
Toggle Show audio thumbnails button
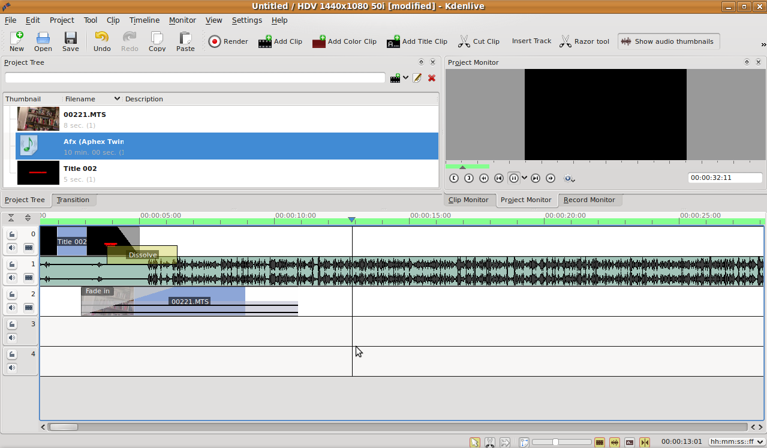click(x=669, y=41)
